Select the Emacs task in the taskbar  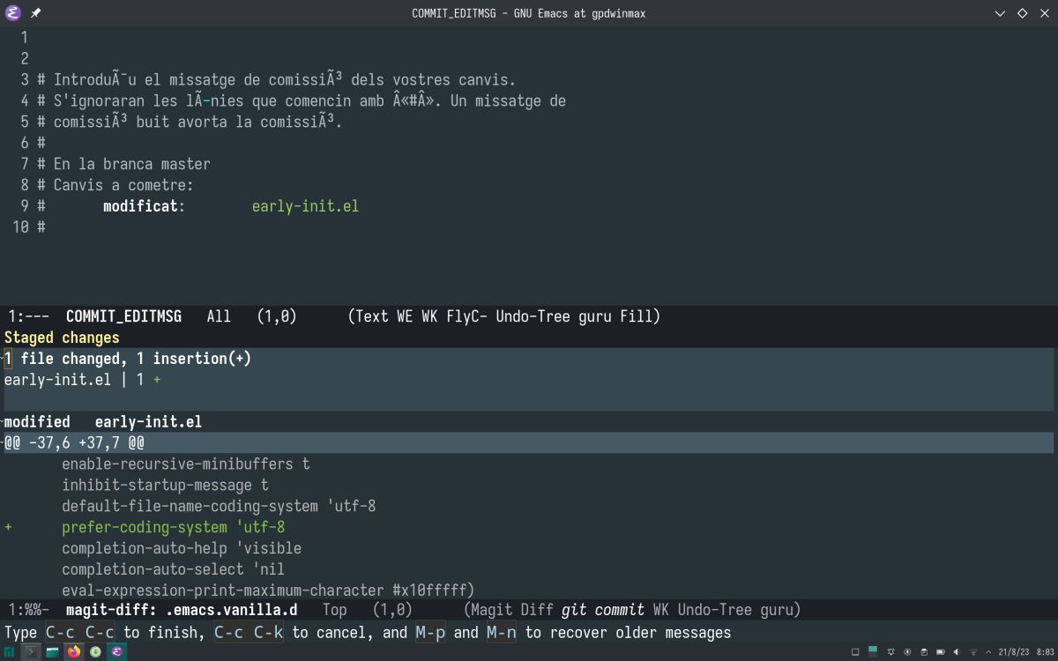click(116, 652)
